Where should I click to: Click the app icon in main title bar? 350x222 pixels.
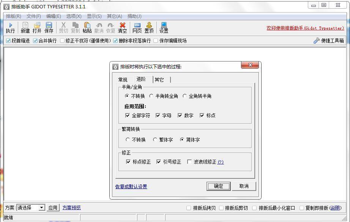coord(6,7)
